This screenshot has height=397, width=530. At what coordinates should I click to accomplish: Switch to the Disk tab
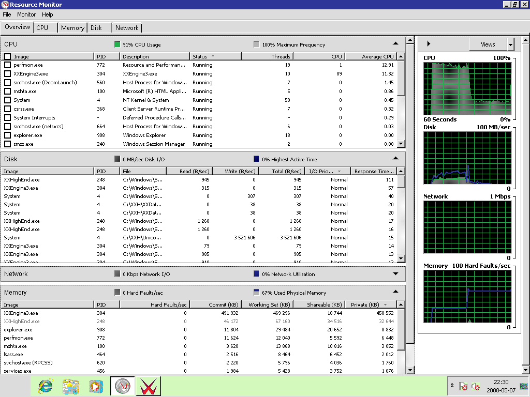click(x=99, y=28)
